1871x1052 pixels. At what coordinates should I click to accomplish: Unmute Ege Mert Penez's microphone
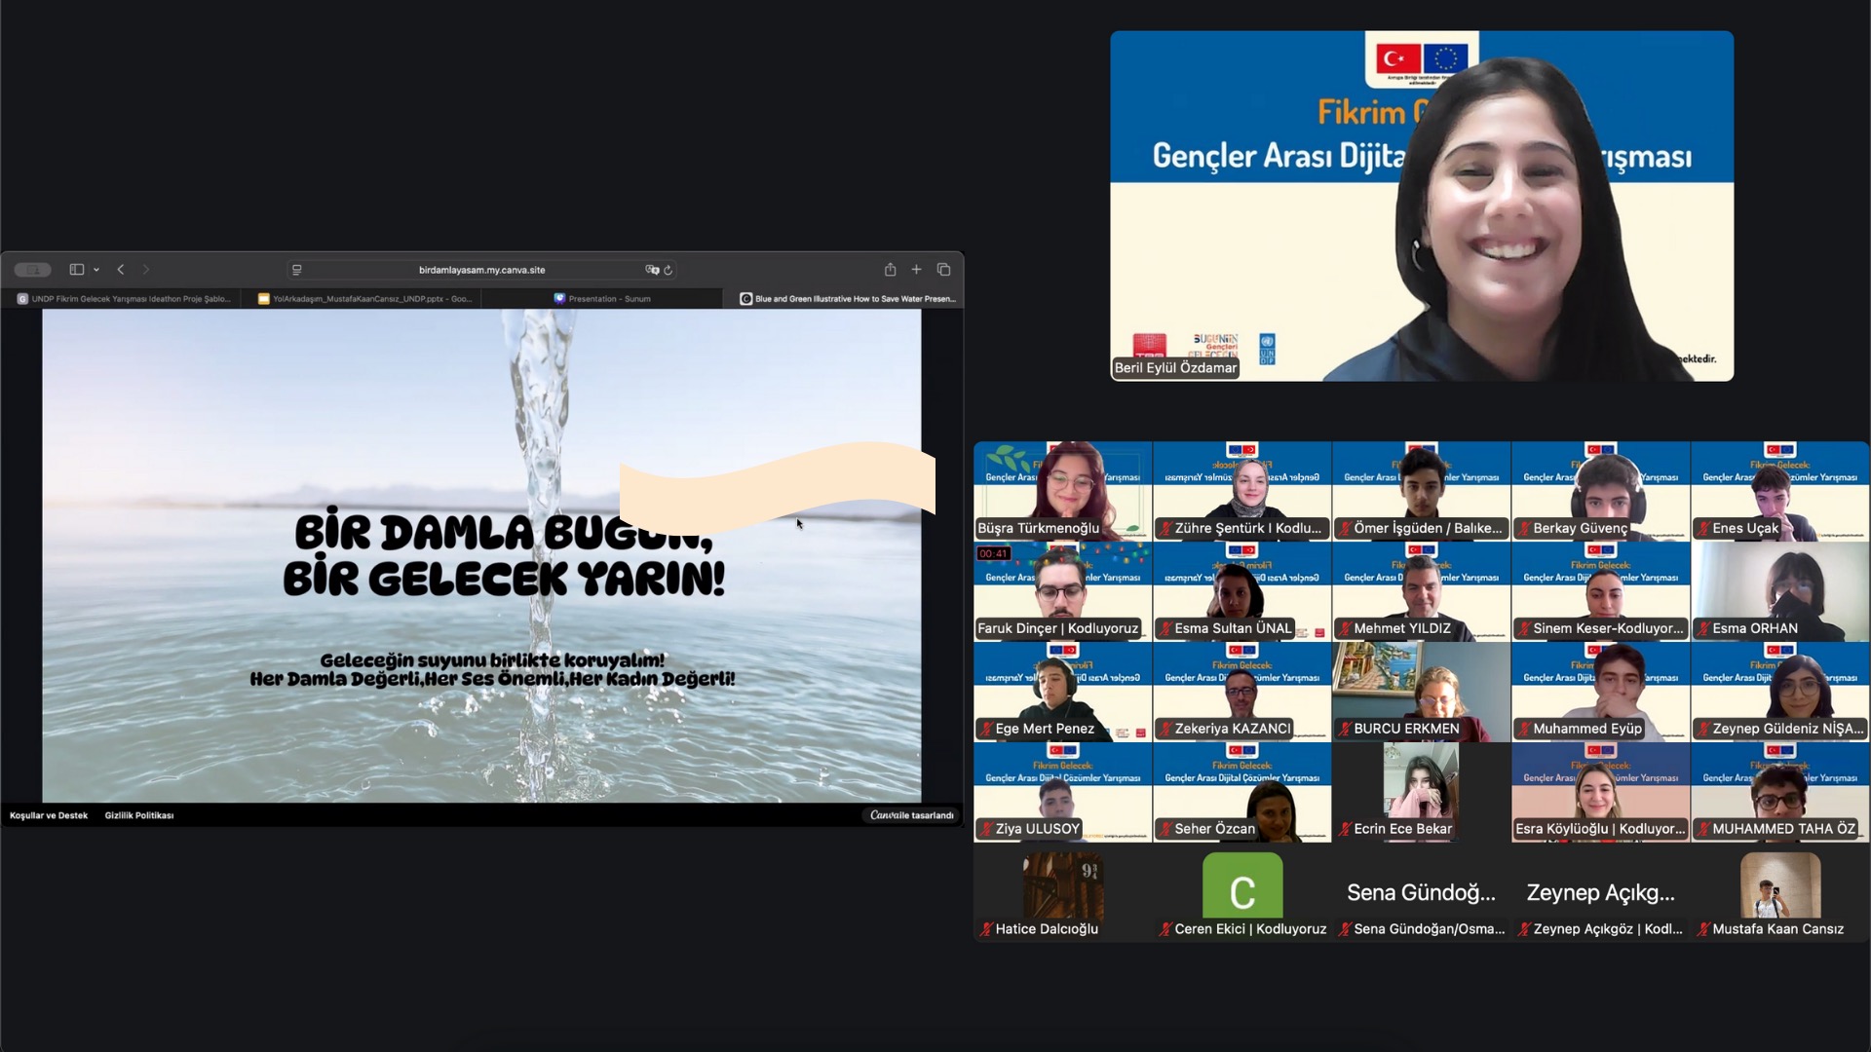[984, 729]
